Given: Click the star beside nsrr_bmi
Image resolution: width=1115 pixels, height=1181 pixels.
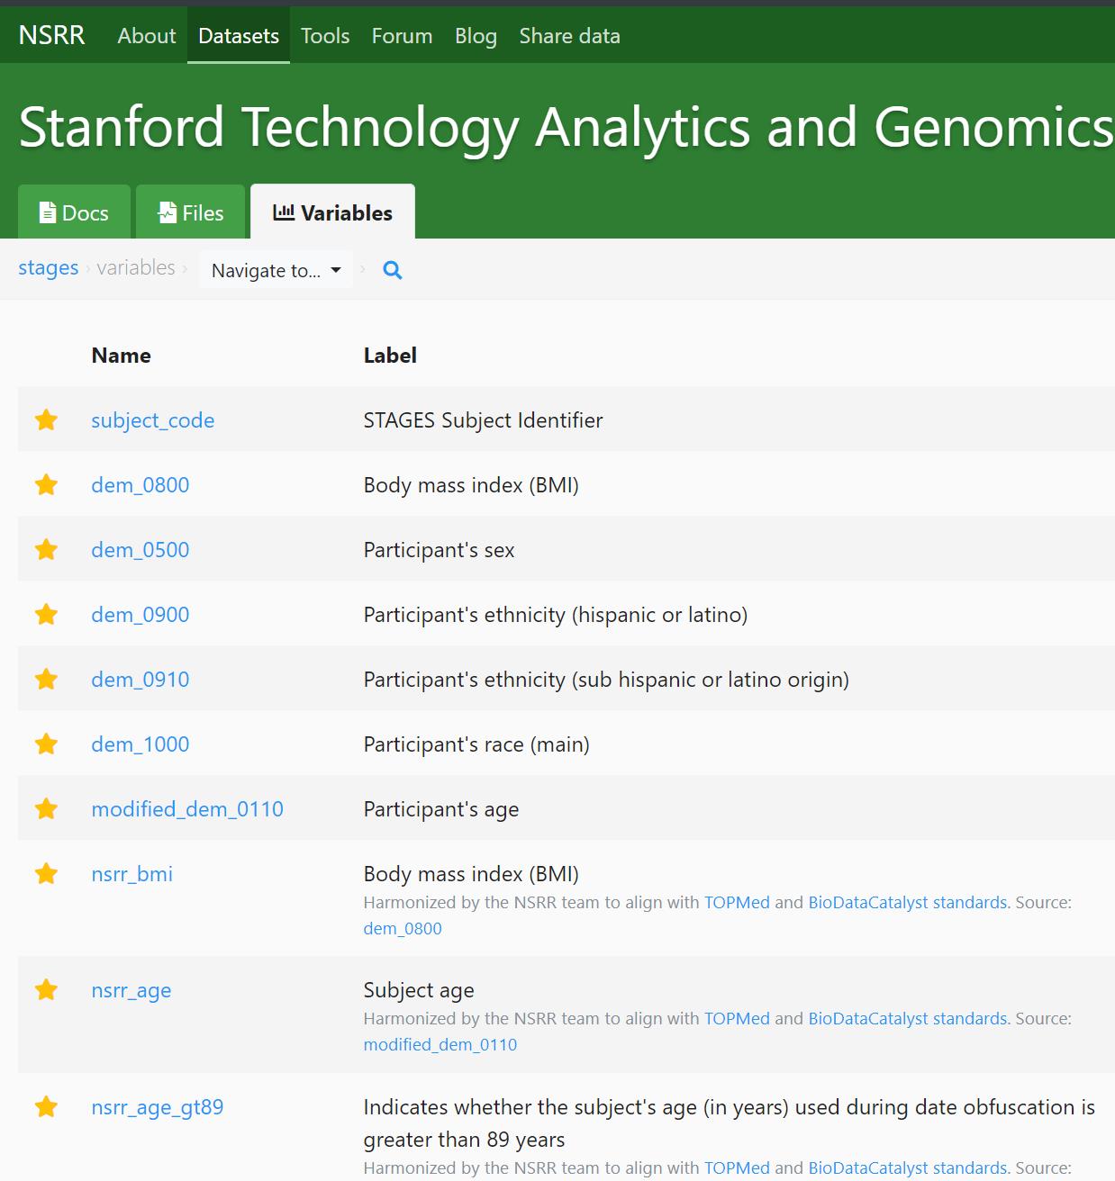Looking at the screenshot, I should pyautogui.click(x=46, y=874).
